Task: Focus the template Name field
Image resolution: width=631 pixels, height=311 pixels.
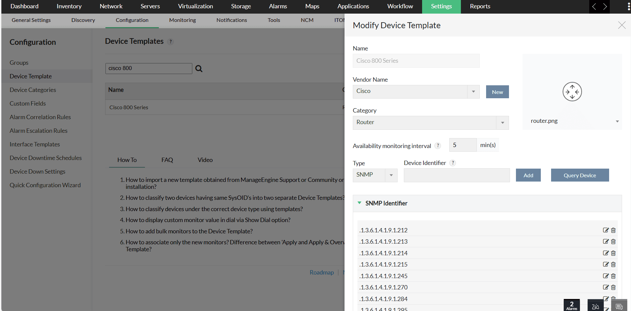Action: (416, 61)
